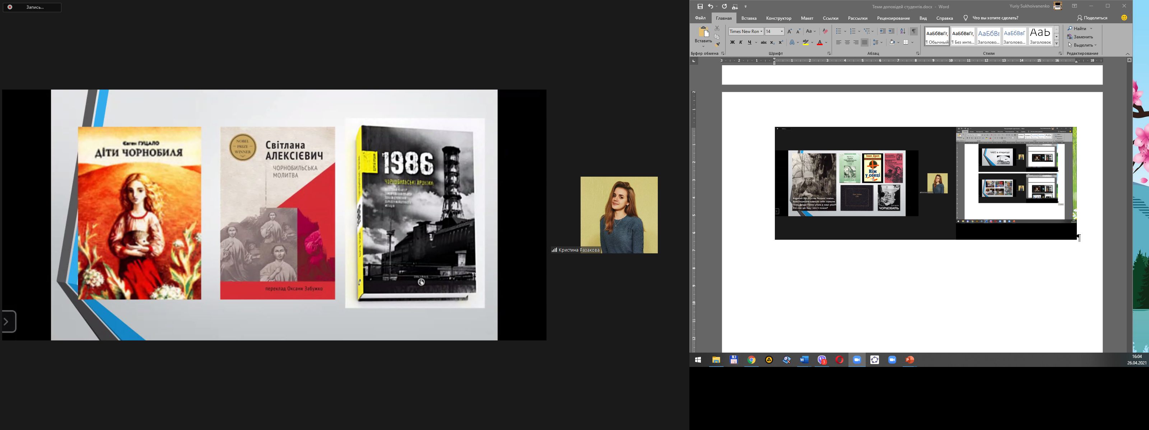Toggle Bold (Ж) formatting

coord(732,42)
